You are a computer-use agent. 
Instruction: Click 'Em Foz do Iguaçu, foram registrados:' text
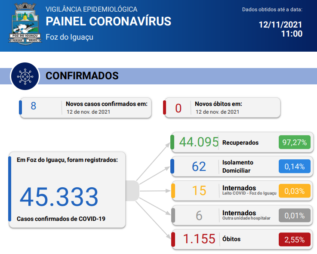(x=67, y=160)
